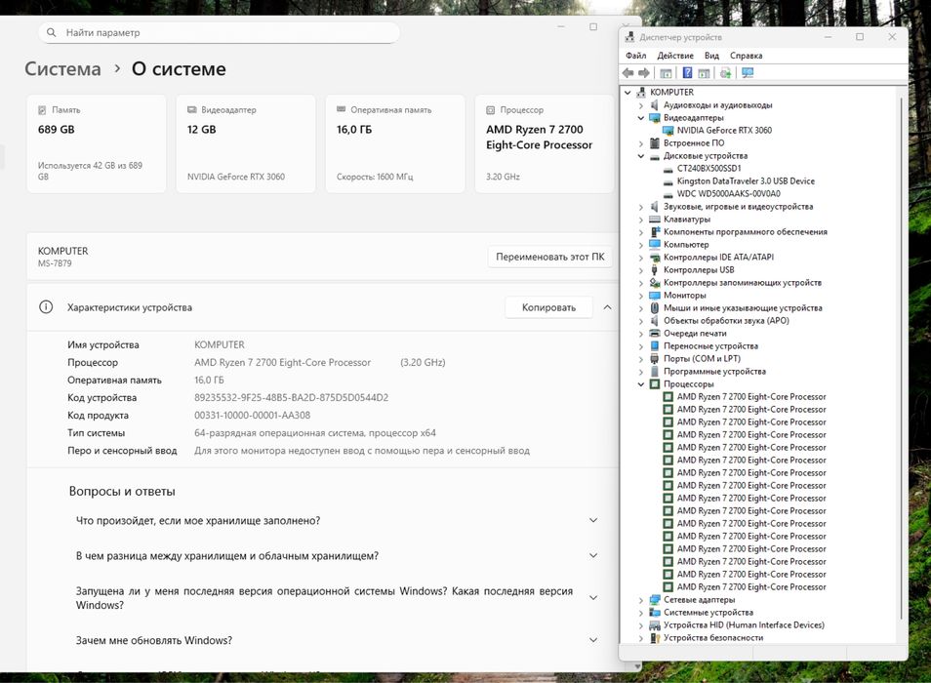931x683 pixels.
Task: Expand Переносные устройства node
Action: coord(640,346)
